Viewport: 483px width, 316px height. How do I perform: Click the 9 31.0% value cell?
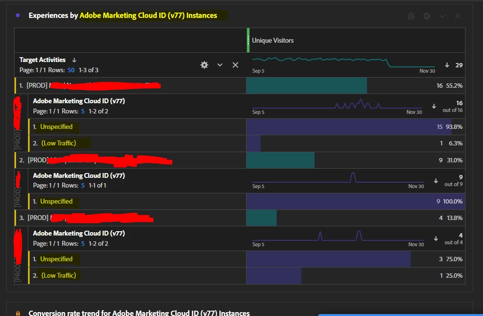pos(355,160)
